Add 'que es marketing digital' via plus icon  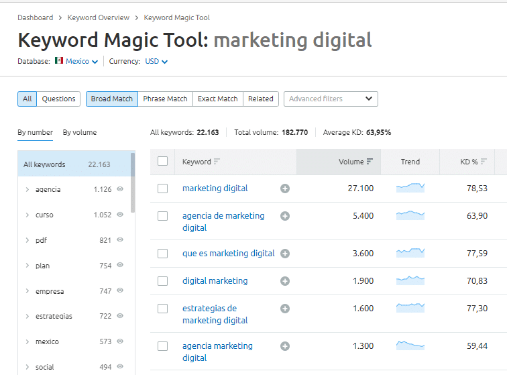(x=285, y=254)
